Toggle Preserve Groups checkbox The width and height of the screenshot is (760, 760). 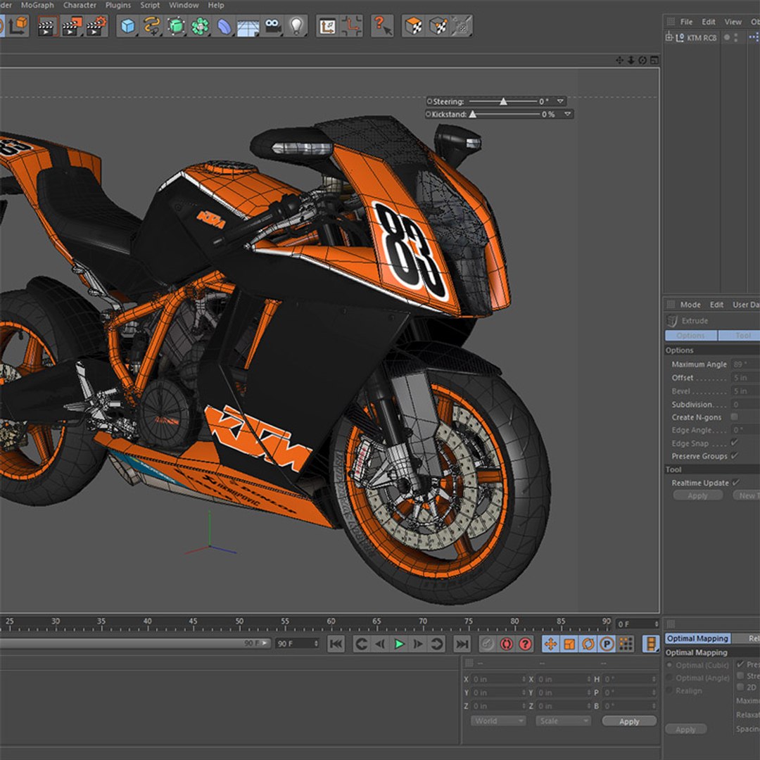click(x=734, y=455)
